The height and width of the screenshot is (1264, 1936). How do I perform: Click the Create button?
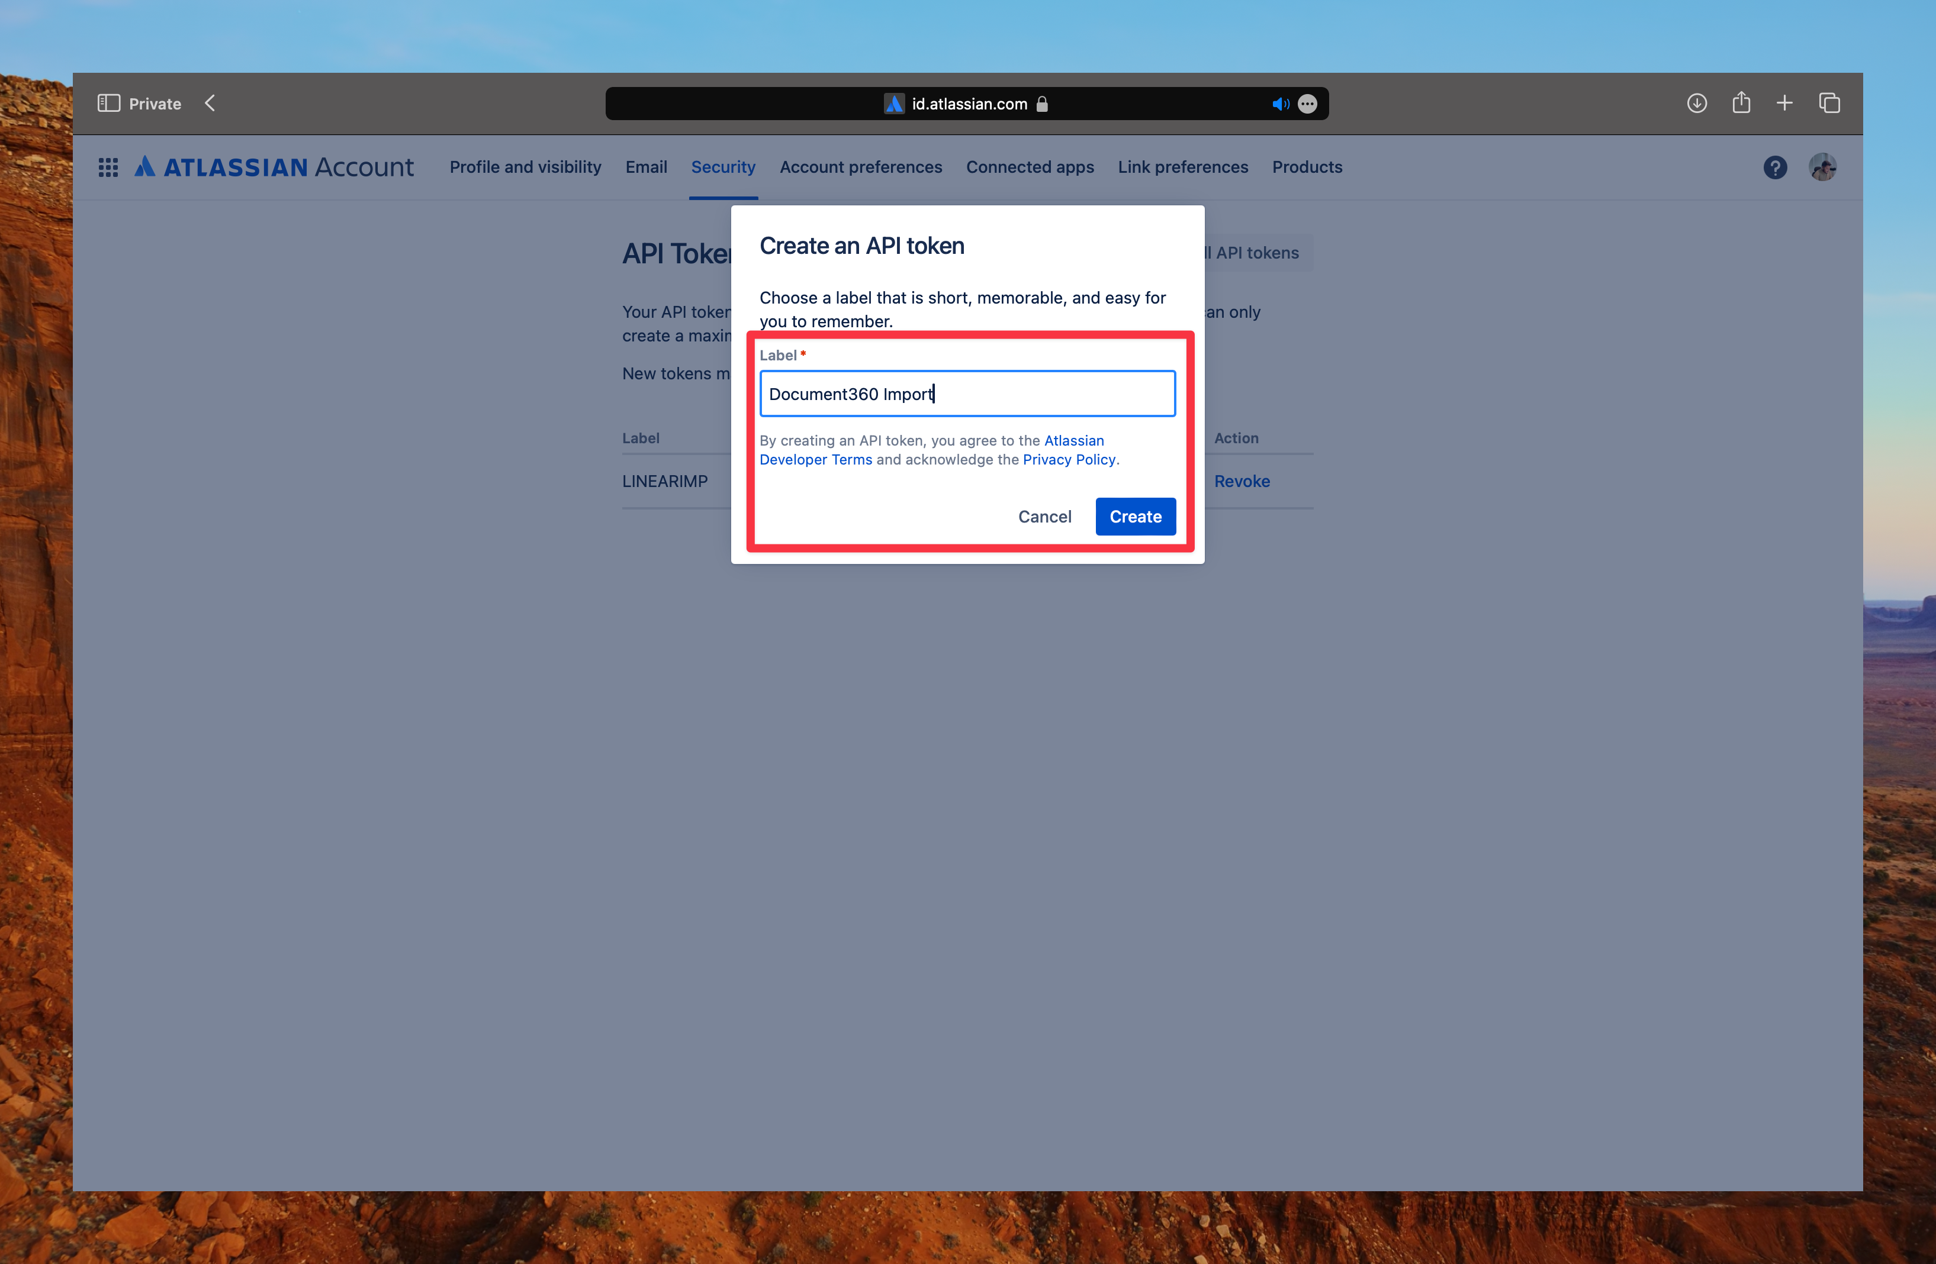tap(1136, 516)
